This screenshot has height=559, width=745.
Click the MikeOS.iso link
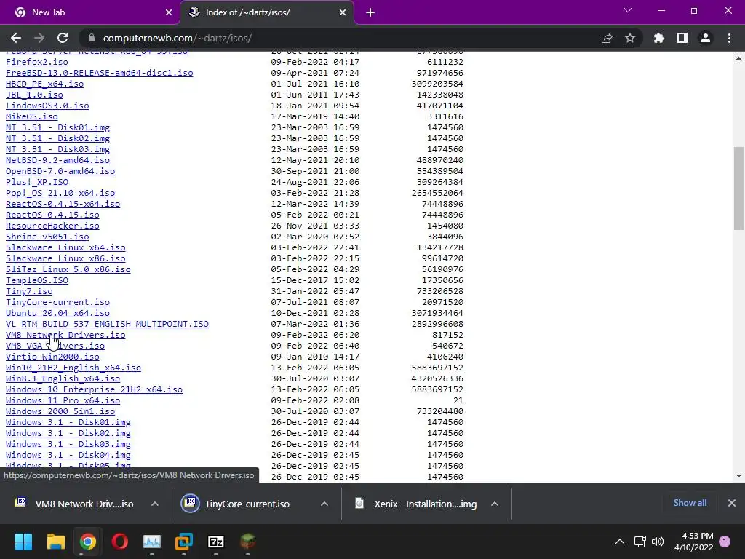click(32, 116)
